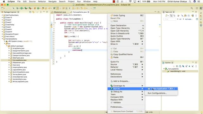Maximize the editor area

159,12
